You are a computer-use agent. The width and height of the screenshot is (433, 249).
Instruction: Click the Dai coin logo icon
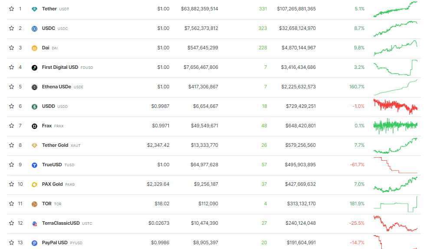(x=34, y=48)
